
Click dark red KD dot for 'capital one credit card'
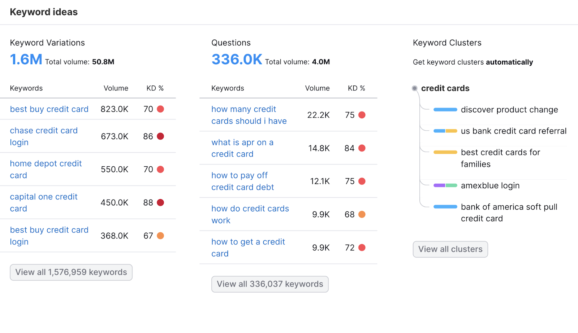160,203
